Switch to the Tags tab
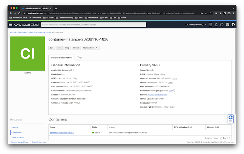Screen dimensions: 244x154 point(80,57)
